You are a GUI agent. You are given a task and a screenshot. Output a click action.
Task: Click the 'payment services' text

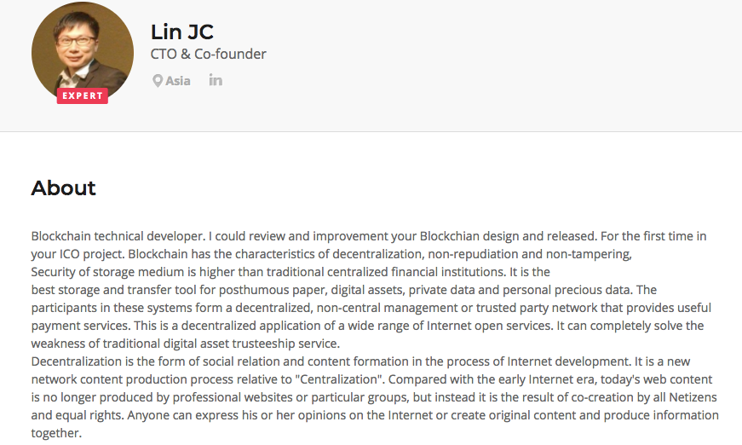(x=81, y=326)
